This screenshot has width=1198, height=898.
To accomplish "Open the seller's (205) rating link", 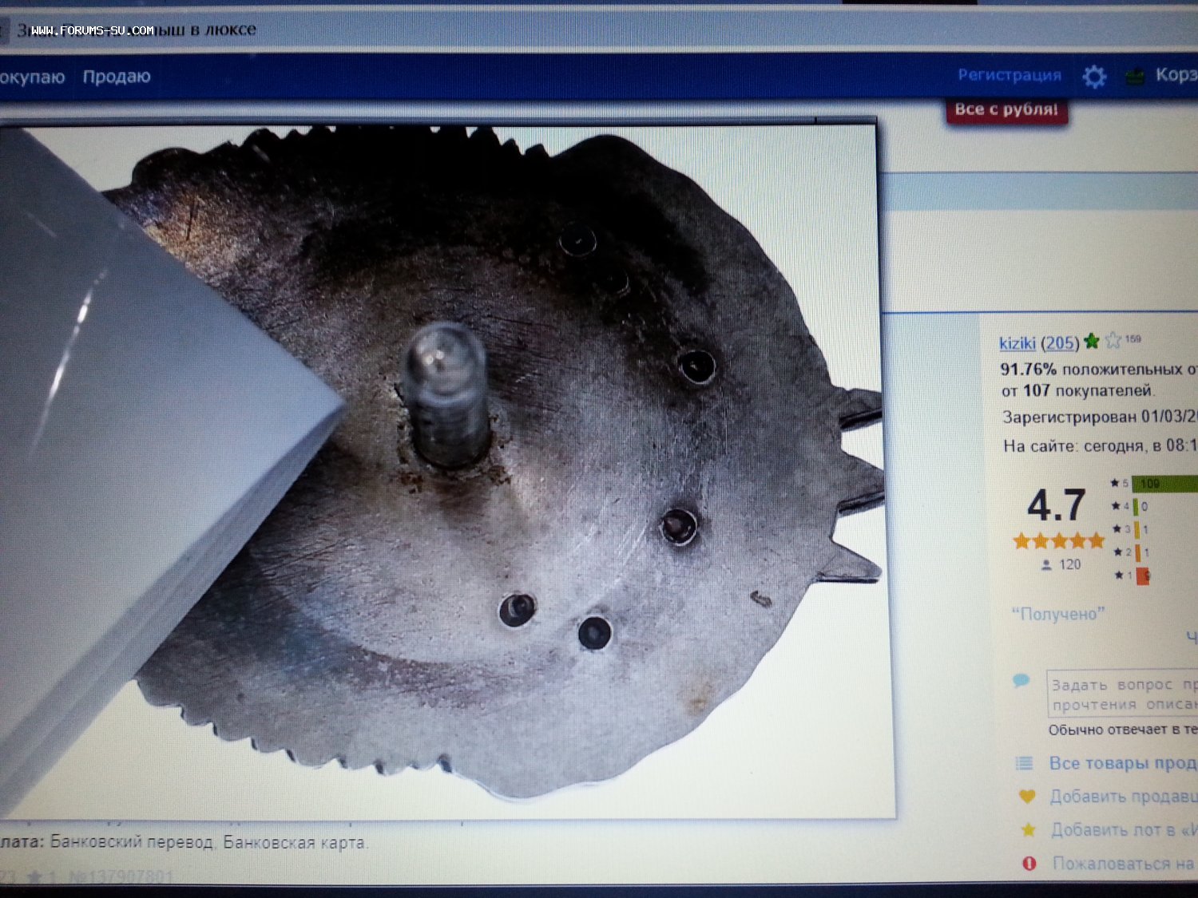I will coord(1060,343).
